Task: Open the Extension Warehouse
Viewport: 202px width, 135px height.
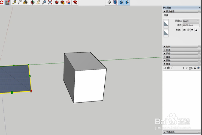Action: 63,2
